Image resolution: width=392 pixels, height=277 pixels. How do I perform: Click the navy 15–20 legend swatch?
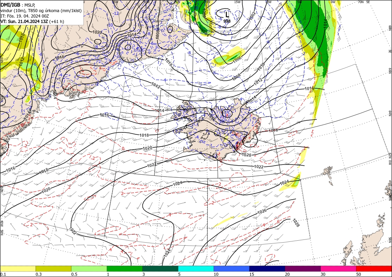coord(267,268)
